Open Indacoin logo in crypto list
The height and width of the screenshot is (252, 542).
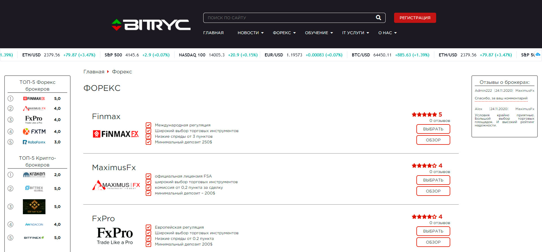pos(34,225)
